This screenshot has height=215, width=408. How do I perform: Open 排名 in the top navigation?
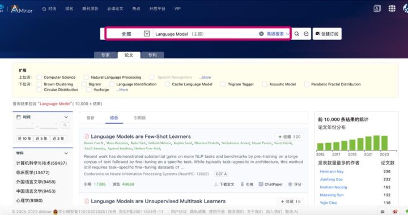pos(69,8)
